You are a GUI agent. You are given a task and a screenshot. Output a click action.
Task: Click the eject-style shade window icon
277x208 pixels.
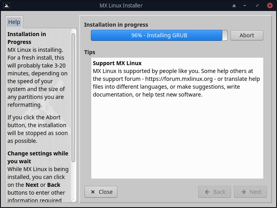[x=234, y=5]
